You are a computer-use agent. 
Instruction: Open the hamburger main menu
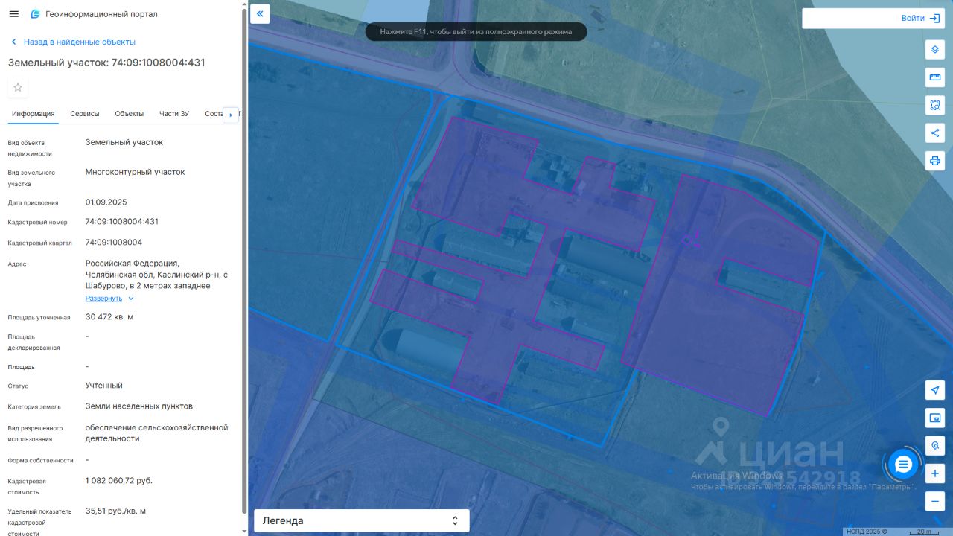[14, 14]
